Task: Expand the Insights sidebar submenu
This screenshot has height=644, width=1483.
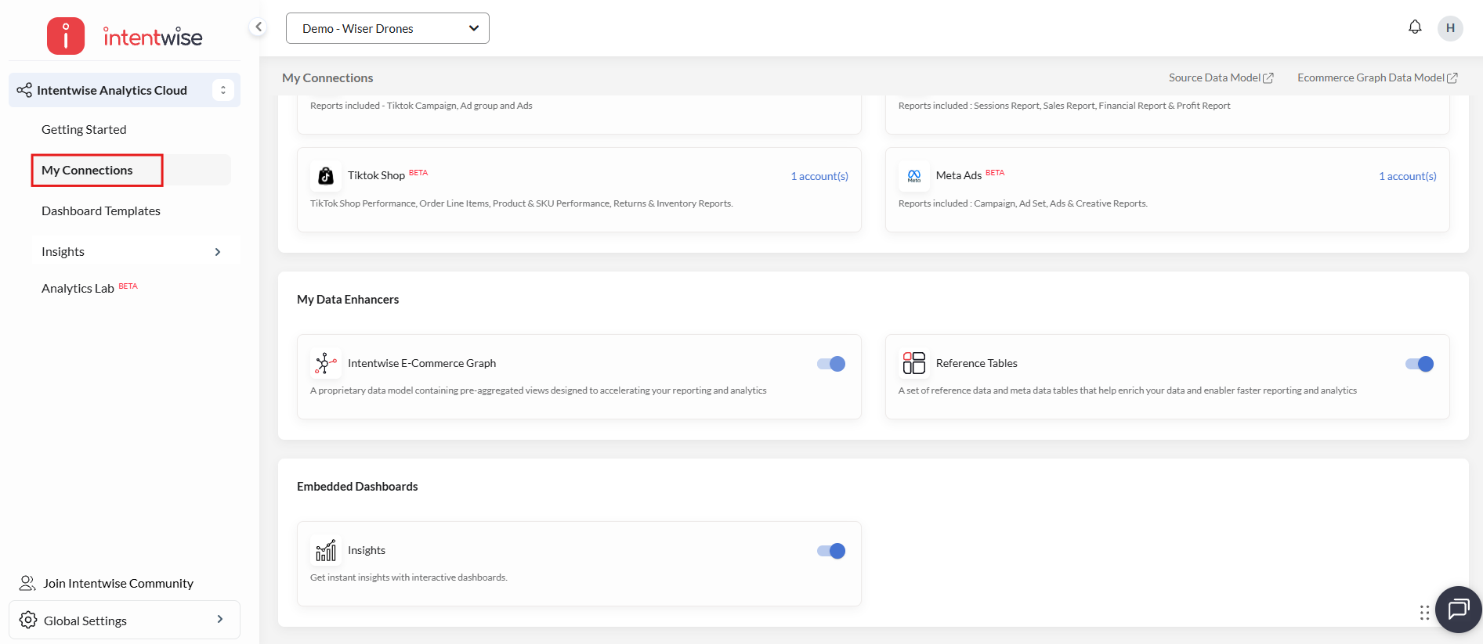Action: pyautogui.click(x=218, y=252)
